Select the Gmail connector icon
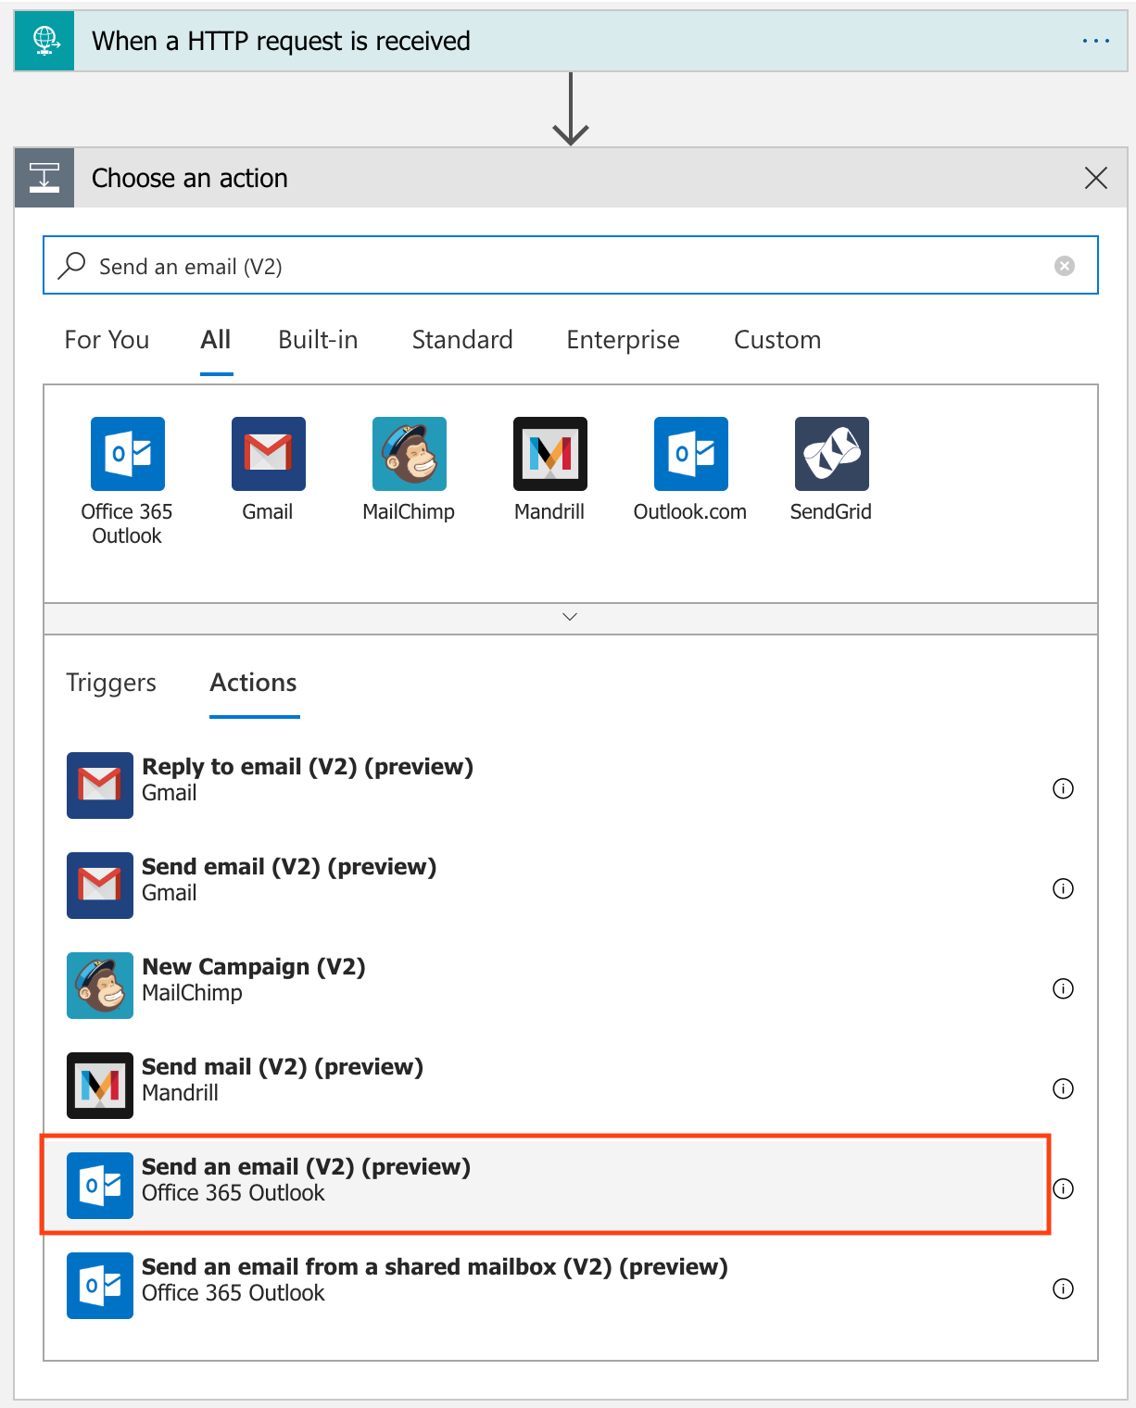Image resolution: width=1136 pixels, height=1408 pixels. (269, 454)
